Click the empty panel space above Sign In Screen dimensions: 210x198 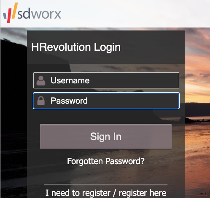(106, 116)
